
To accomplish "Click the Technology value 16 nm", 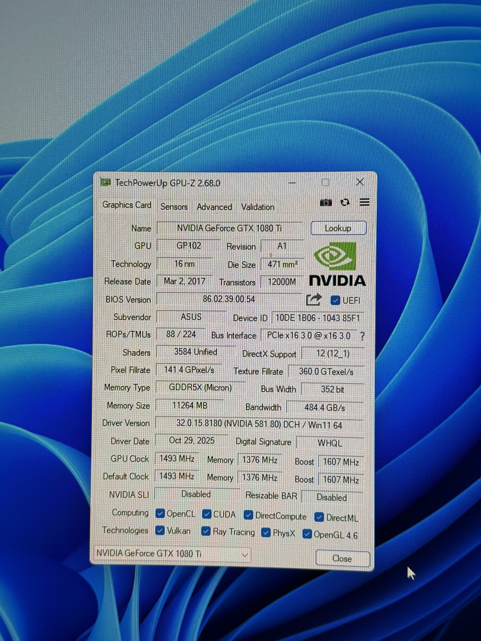I will [184, 264].
